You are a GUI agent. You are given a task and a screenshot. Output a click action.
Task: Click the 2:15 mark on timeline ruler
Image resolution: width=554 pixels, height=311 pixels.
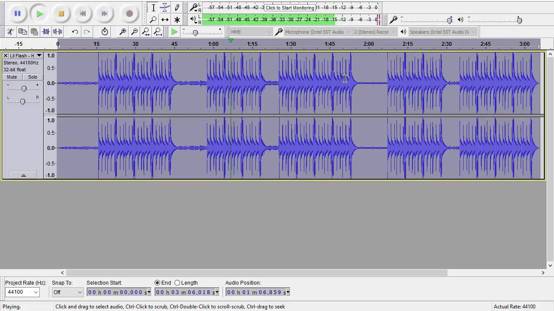coord(408,44)
